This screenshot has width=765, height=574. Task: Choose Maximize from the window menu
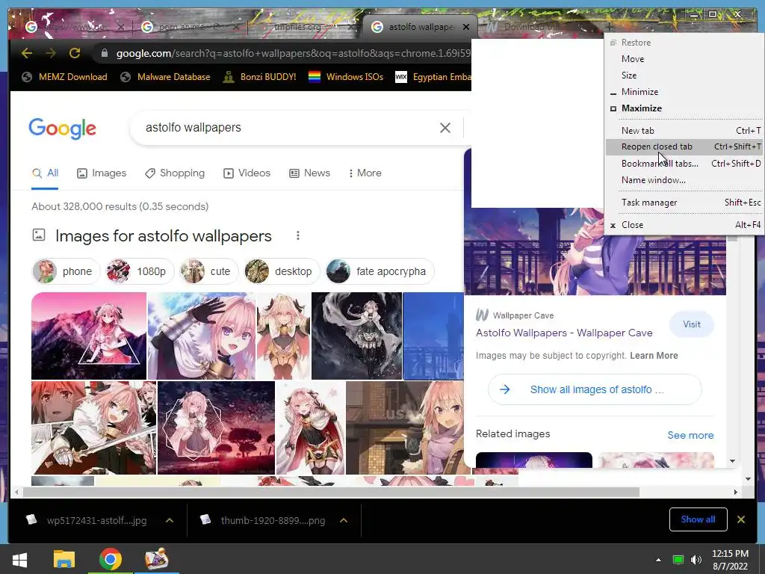pos(684,108)
